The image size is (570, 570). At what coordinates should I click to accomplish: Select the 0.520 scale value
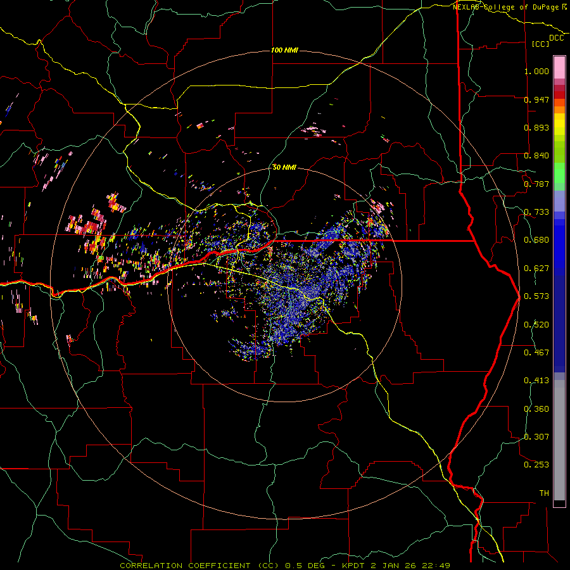click(536, 325)
